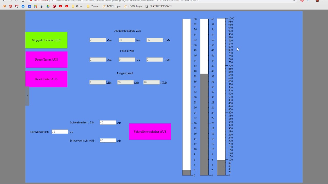This screenshot has width=328, height=184.
Task: Click the Schwelwertsch. EIN field showing 40
Action: coord(108,122)
